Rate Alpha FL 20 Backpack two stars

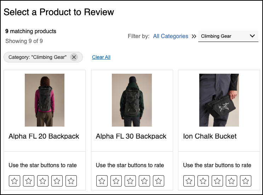pyautogui.click(x=29, y=181)
